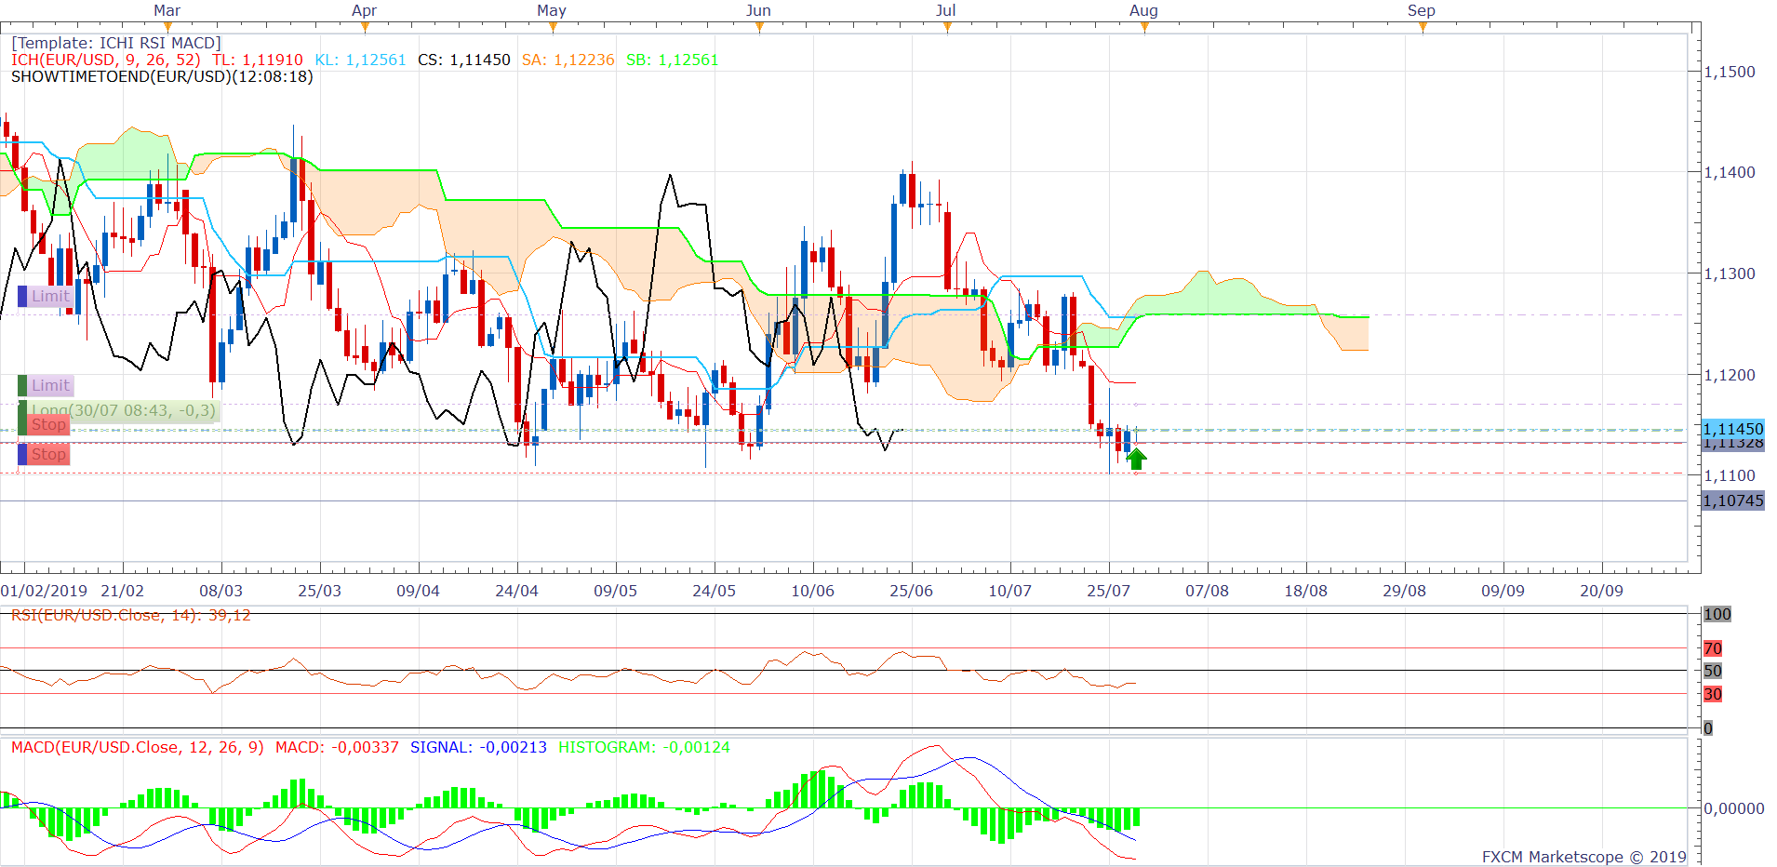Click the 1,1100 price axis label
This screenshot has height=867, width=1777.
point(1730,475)
